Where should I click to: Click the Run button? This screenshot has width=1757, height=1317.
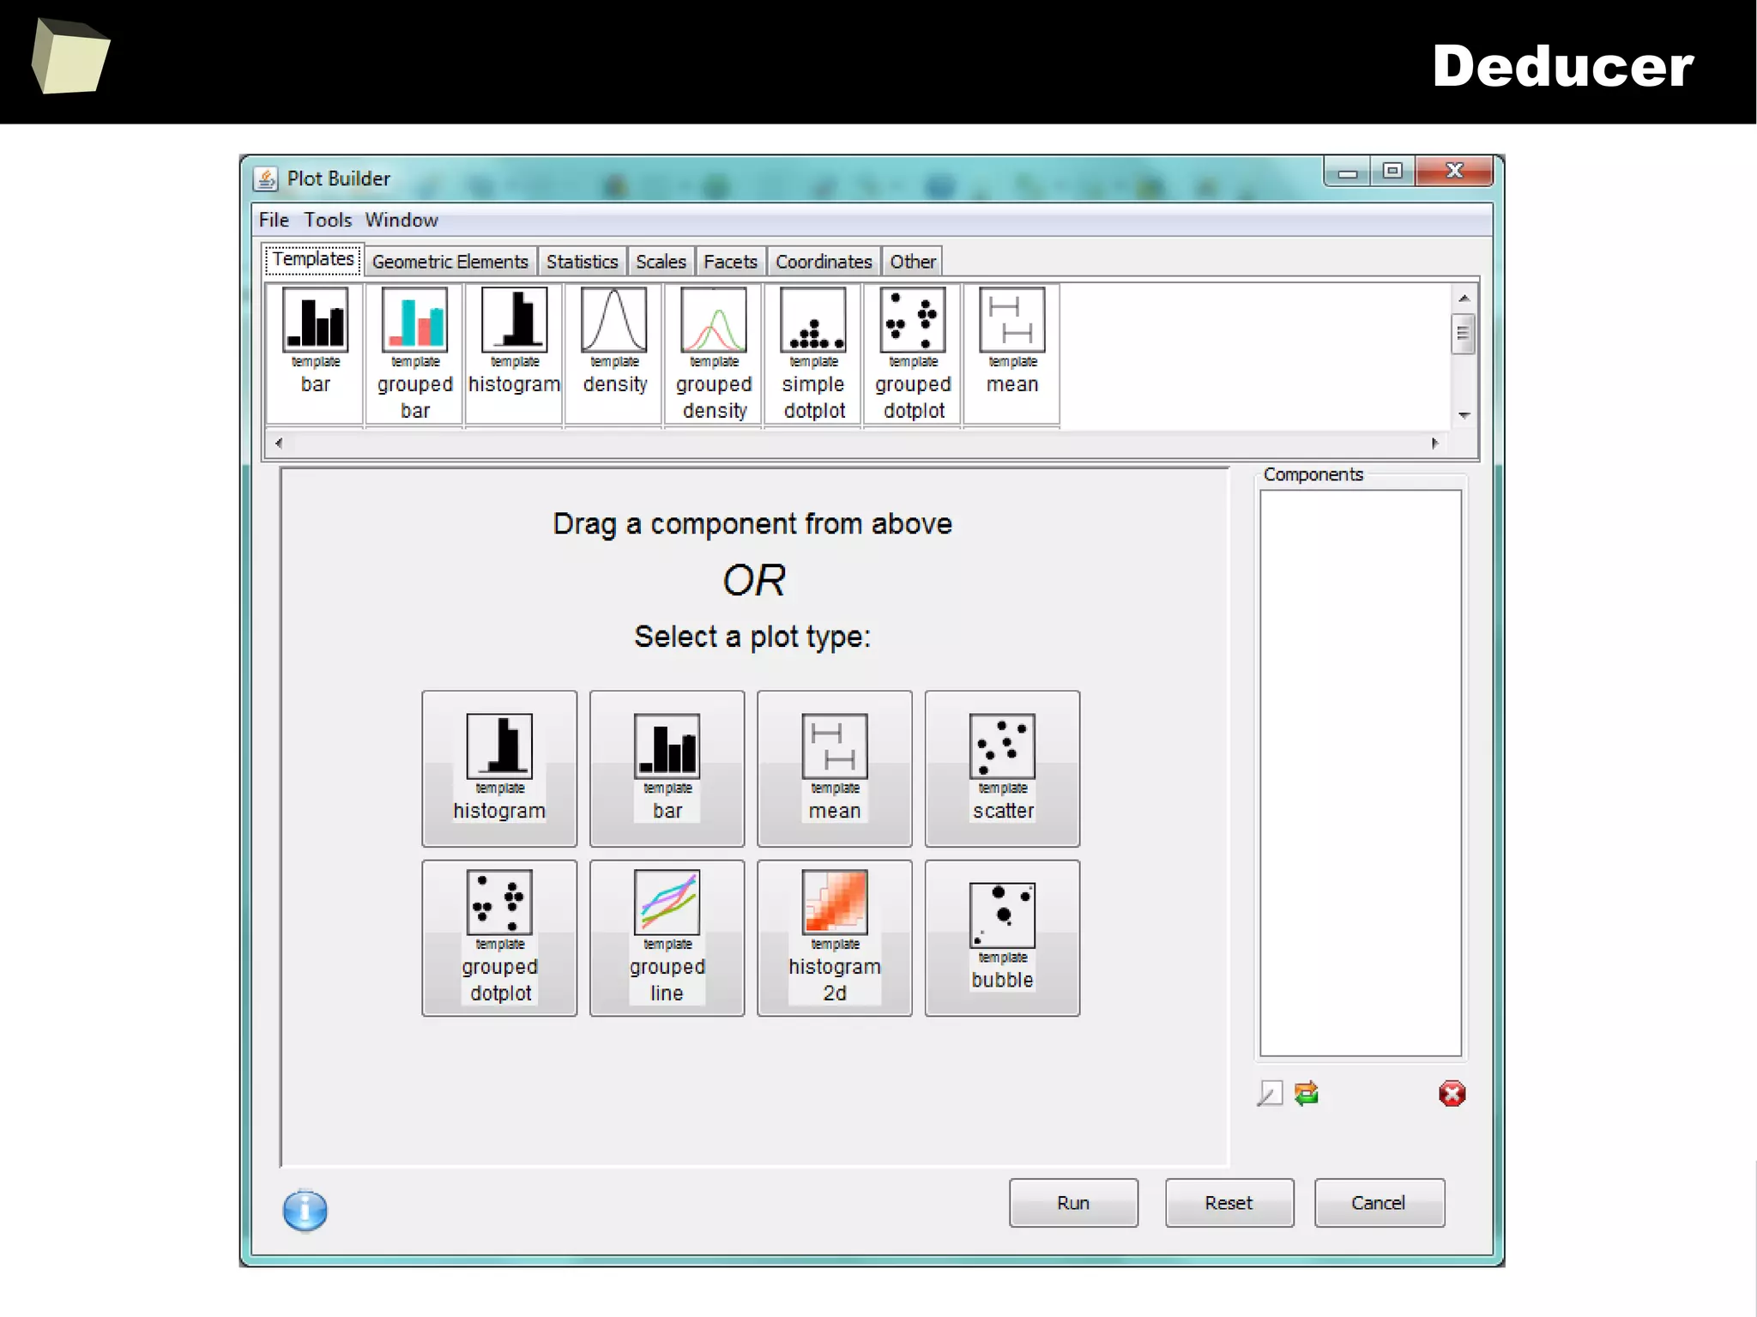(x=1073, y=1203)
